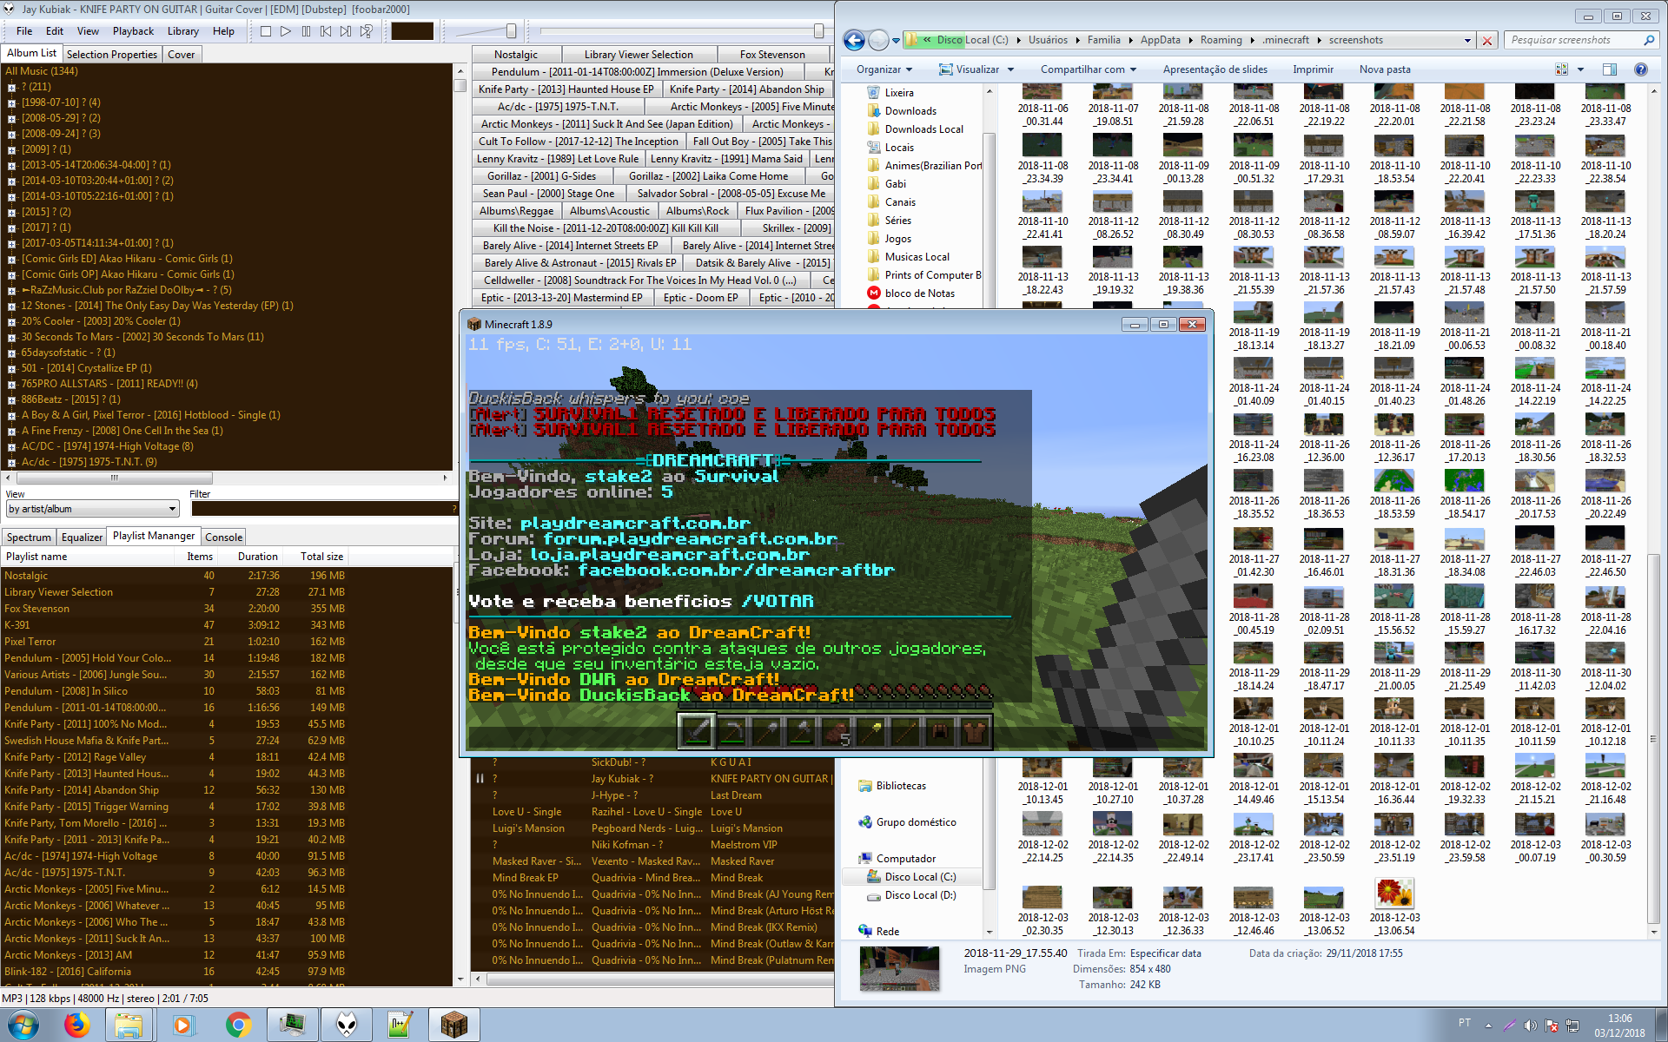Open the Organizar dropdown menu
The width and height of the screenshot is (1668, 1042).
884,69
